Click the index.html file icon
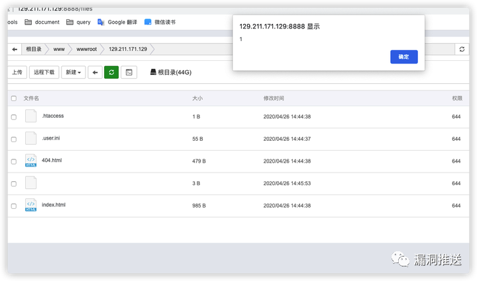The image size is (477, 281). point(30,205)
